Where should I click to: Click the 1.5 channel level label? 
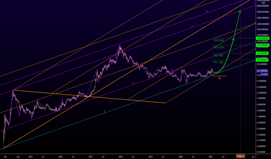pos(192,26)
